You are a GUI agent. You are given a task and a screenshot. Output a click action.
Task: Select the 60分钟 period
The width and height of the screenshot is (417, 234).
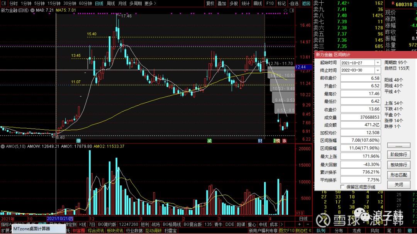(x=85, y=3)
